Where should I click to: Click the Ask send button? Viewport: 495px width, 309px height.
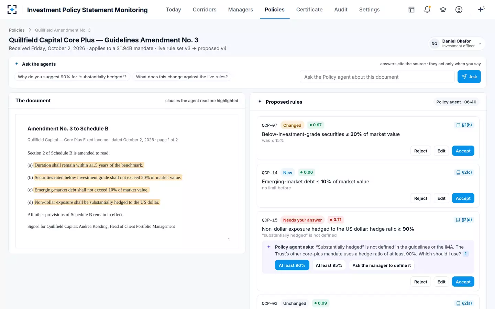469,77
